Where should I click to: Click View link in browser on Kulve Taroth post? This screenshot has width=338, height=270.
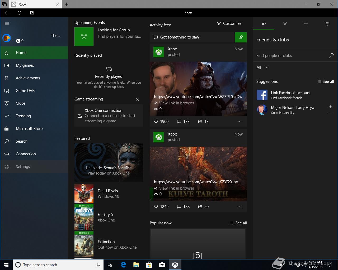174,188
